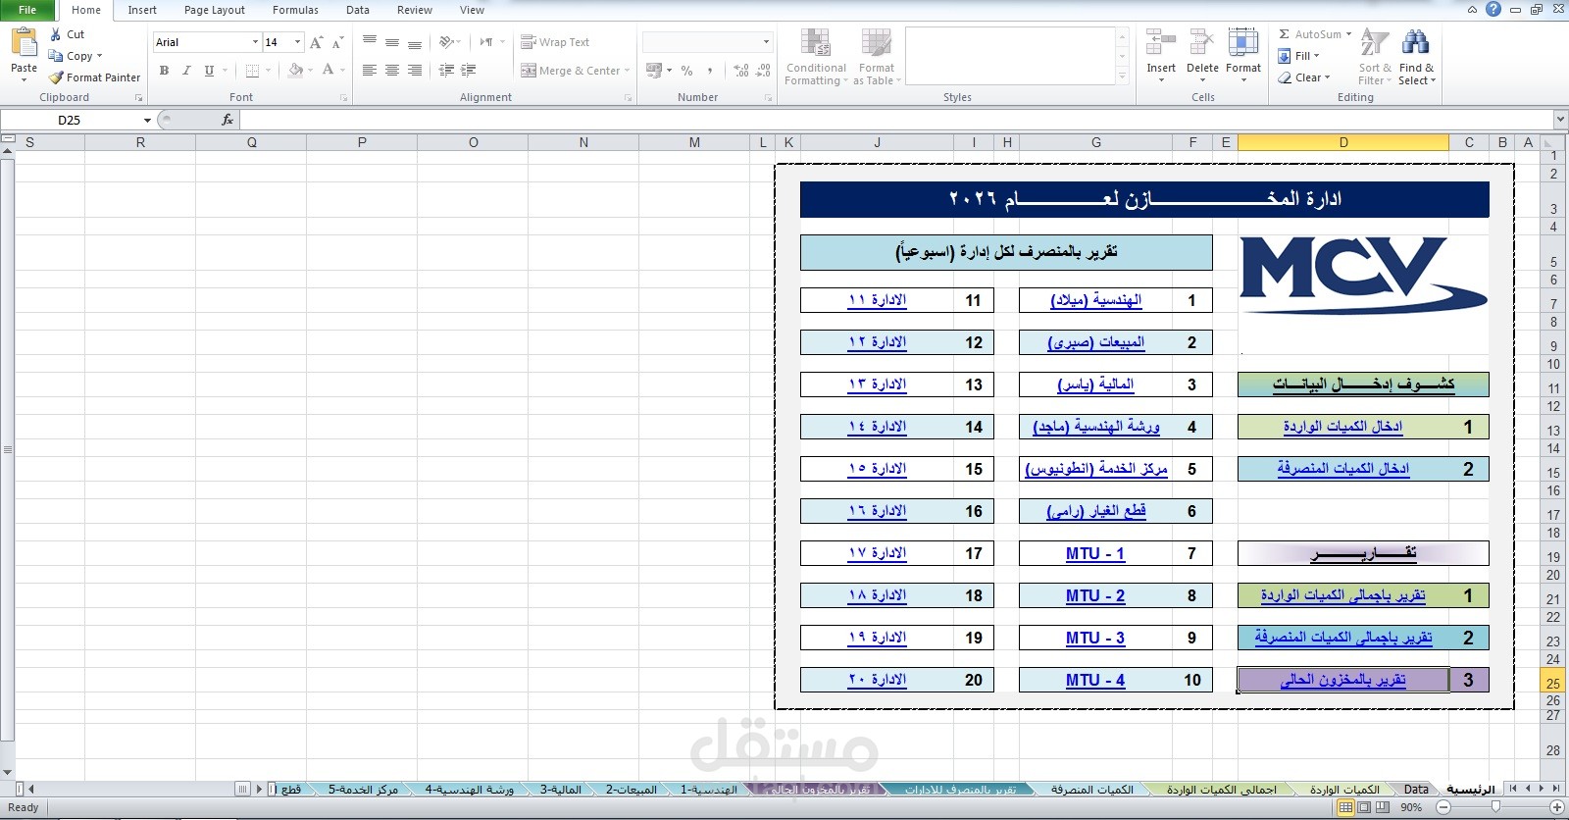
Task: Click the Cut scissors icon
Action: click(56, 34)
